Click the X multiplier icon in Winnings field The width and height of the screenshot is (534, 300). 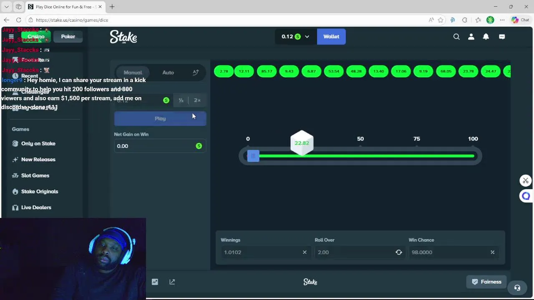coord(305,252)
